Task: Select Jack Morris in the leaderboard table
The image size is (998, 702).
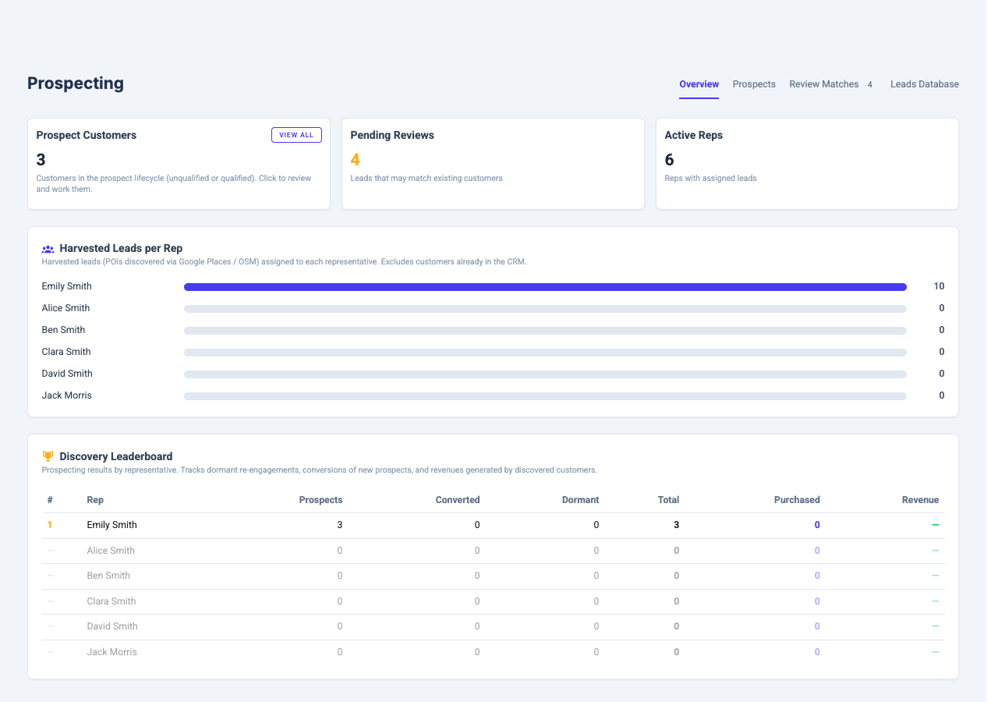Action: point(111,652)
